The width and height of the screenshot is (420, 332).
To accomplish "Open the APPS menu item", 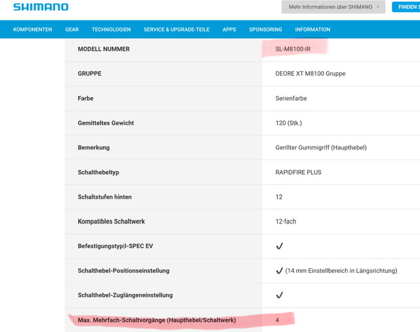I will pyautogui.click(x=229, y=30).
